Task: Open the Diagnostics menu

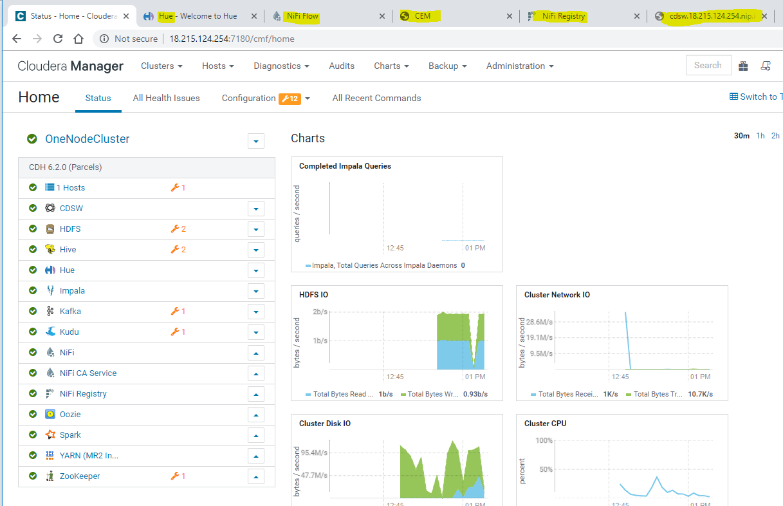Action: point(281,66)
